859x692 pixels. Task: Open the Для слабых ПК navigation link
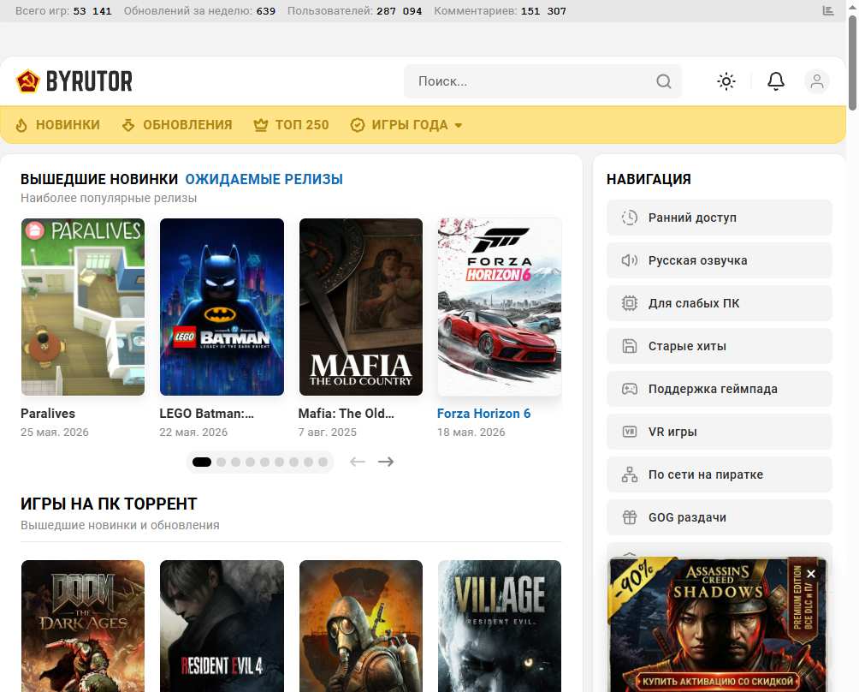[x=720, y=303]
